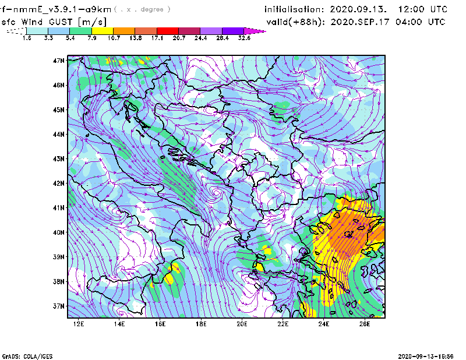This screenshot has width=466, height=360.
Task: Click the '18E' longitude label
Action: [201, 324]
